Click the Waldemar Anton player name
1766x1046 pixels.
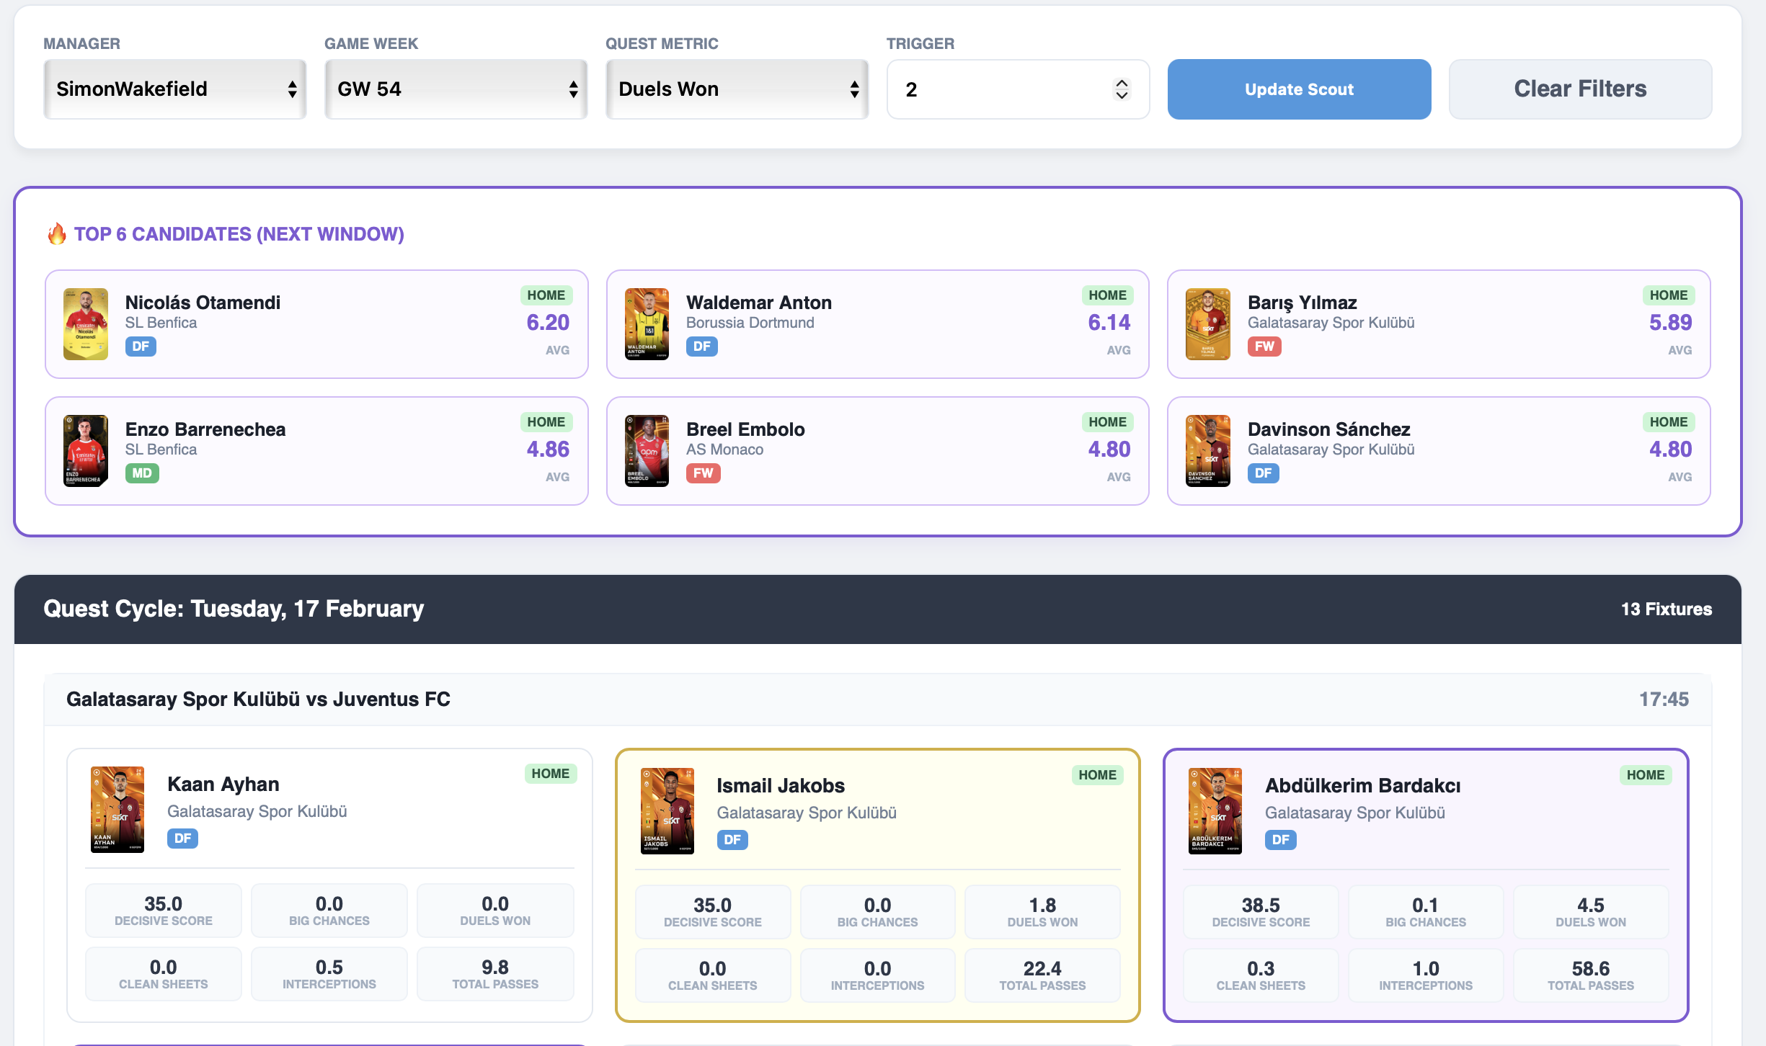click(x=759, y=303)
